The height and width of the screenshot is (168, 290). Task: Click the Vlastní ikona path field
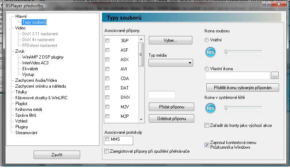coord(238,75)
